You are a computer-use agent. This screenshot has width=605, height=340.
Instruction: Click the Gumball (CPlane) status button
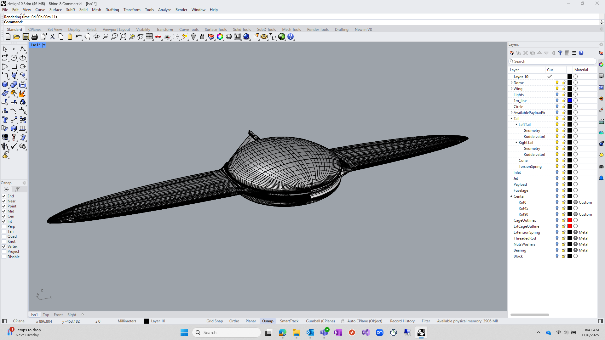tap(320, 321)
